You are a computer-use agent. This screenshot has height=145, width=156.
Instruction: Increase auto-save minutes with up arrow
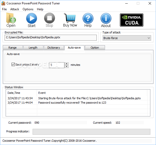tap(66, 64)
